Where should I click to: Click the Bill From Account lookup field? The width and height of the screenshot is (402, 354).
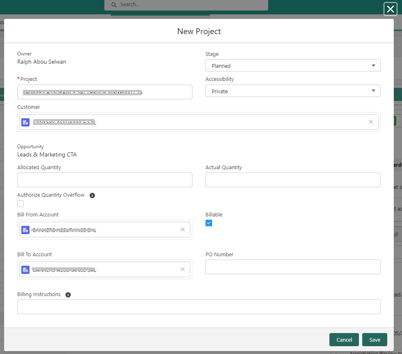coord(105,230)
